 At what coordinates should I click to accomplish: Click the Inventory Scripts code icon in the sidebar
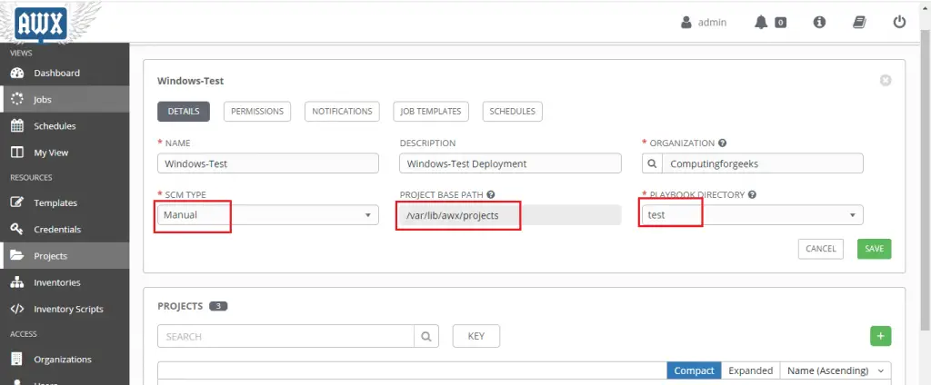(17, 309)
